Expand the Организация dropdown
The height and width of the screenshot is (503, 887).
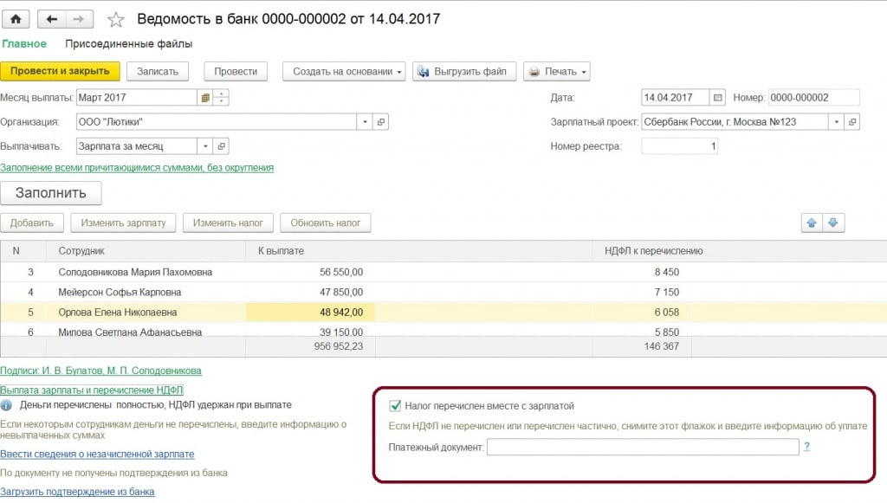pyautogui.click(x=365, y=122)
